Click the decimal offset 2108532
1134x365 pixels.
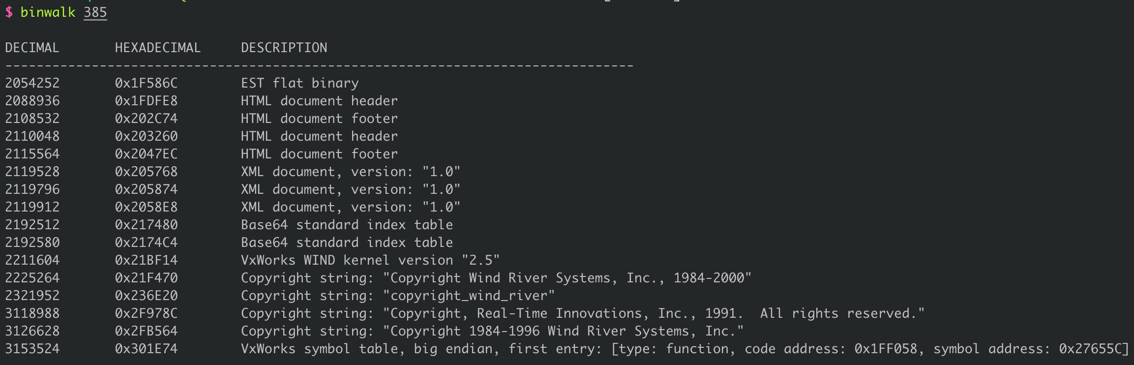coord(32,119)
